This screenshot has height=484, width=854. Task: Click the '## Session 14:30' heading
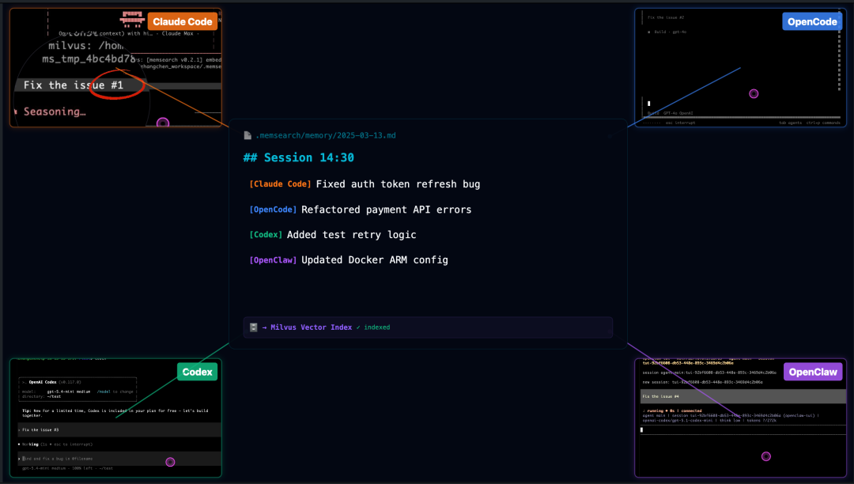click(298, 157)
